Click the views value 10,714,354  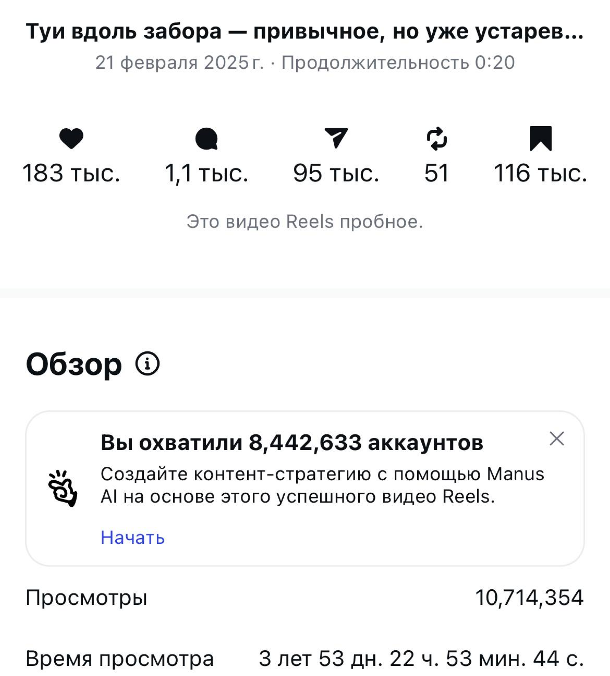pos(529,598)
